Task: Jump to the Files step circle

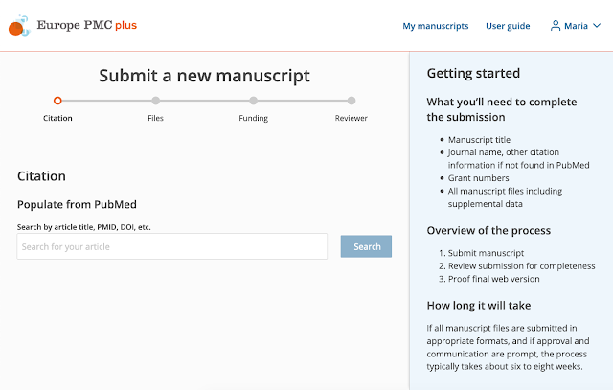Action: coord(155,100)
